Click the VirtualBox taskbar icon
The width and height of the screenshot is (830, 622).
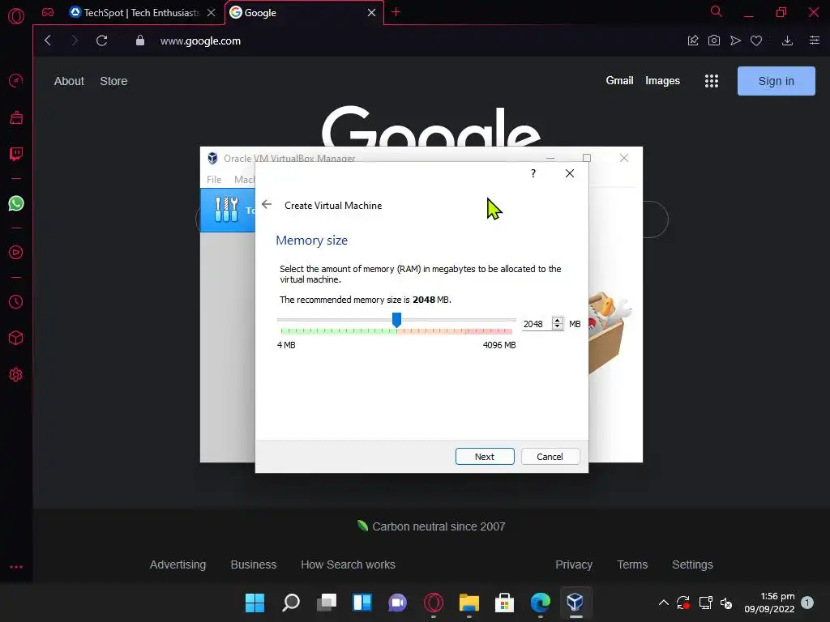click(575, 603)
